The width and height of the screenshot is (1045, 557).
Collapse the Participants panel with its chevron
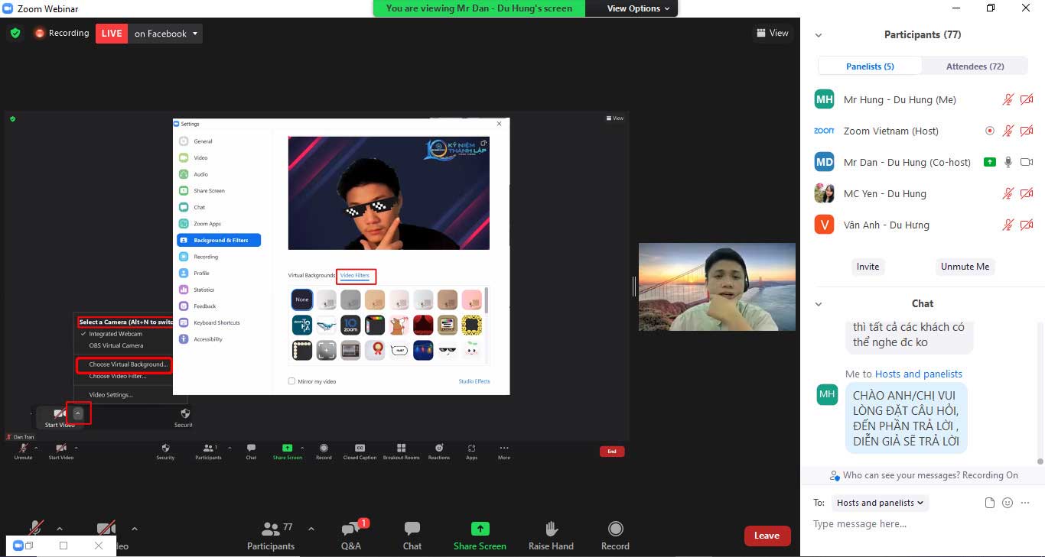pyautogui.click(x=819, y=34)
